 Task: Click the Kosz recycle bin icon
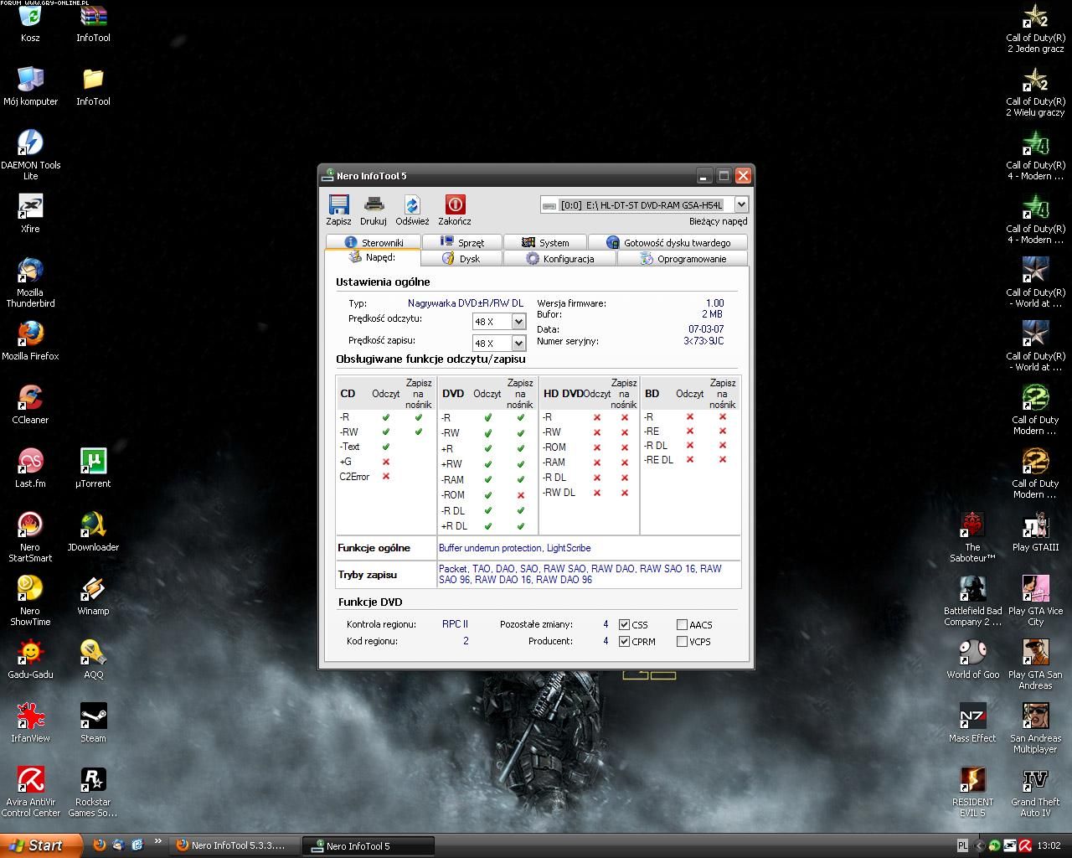pos(30,17)
